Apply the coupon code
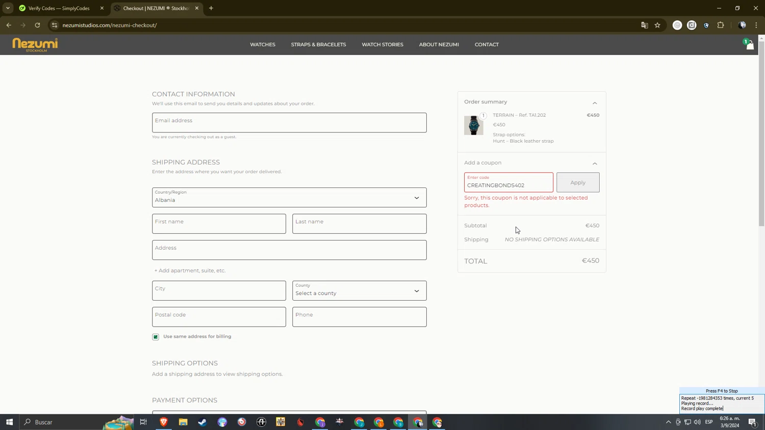The width and height of the screenshot is (765, 430). (x=578, y=182)
